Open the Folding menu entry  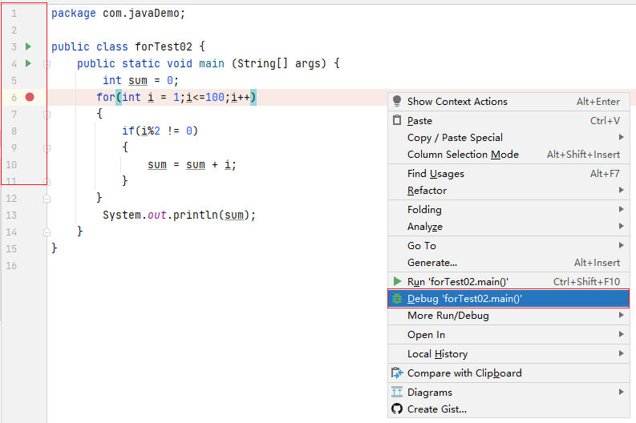[508, 209]
